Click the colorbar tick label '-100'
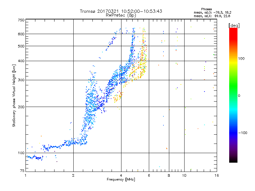255x191 pixels. (x=243, y=133)
